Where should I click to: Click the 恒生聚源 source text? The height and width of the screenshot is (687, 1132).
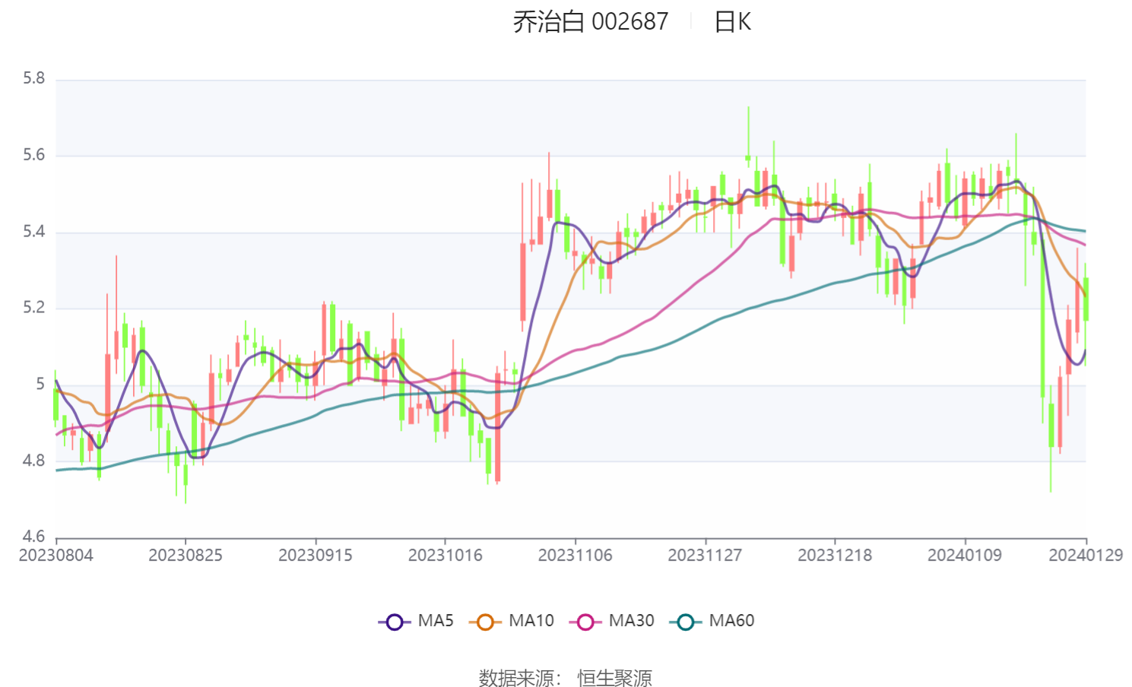(x=614, y=677)
